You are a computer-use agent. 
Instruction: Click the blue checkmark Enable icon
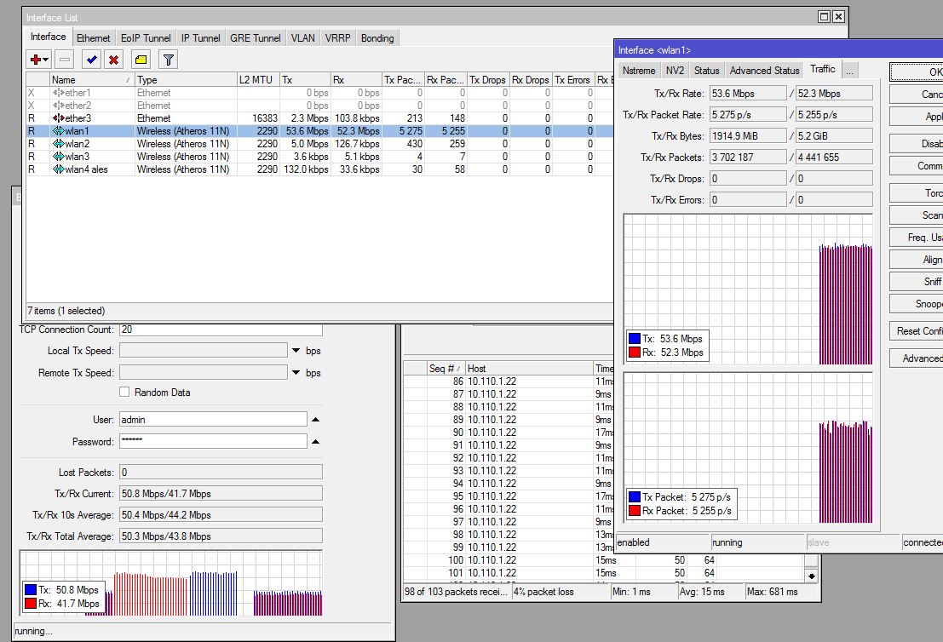click(x=91, y=60)
